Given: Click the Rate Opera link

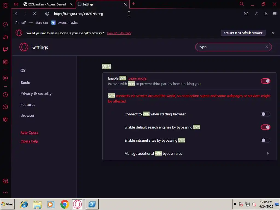Looking at the screenshot, I should click(x=29, y=133).
